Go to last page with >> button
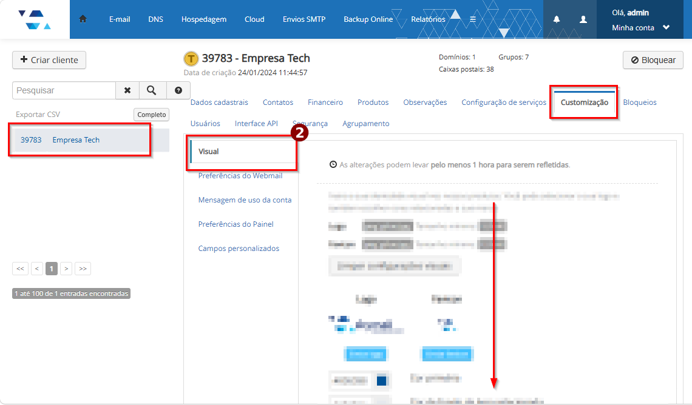This screenshot has width=692, height=405. click(x=83, y=269)
